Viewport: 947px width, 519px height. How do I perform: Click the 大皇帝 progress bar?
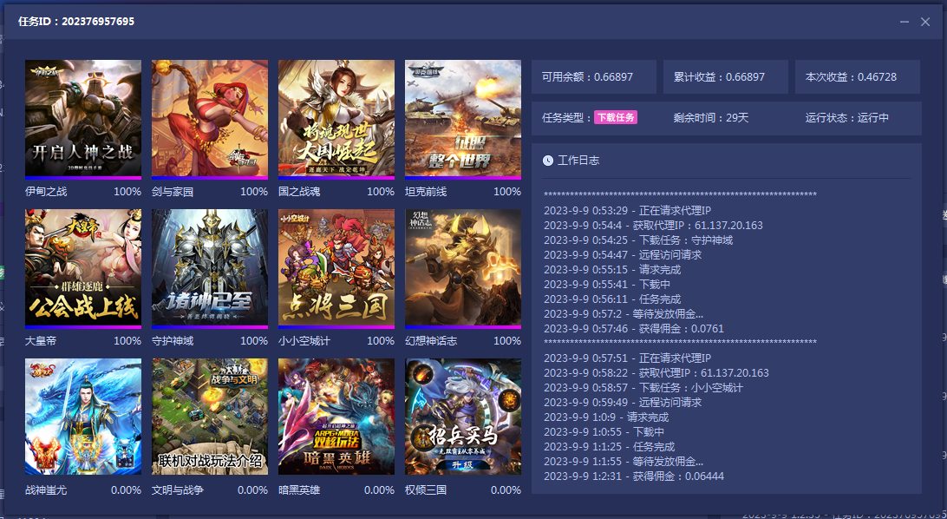point(83,327)
